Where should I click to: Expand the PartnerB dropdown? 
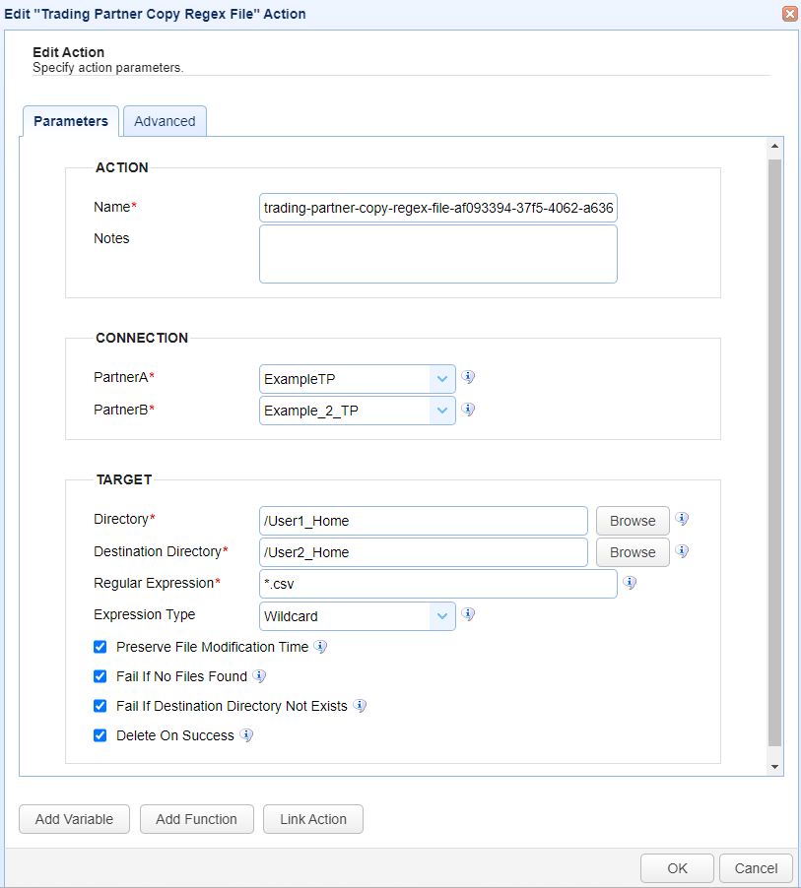441,411
